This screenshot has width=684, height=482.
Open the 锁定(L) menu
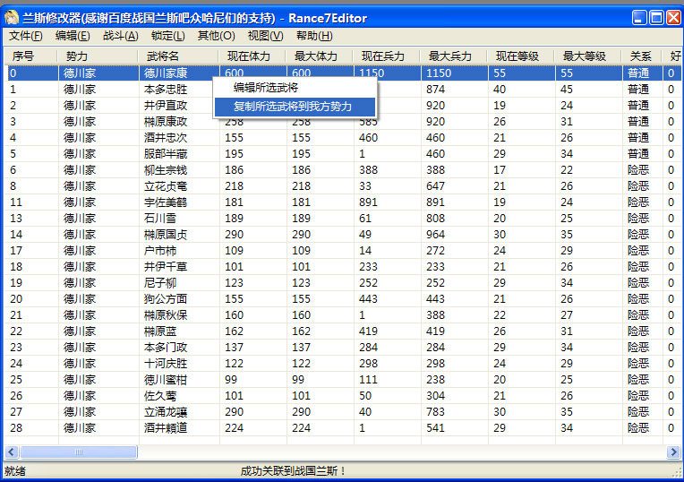tap(167, 36)
